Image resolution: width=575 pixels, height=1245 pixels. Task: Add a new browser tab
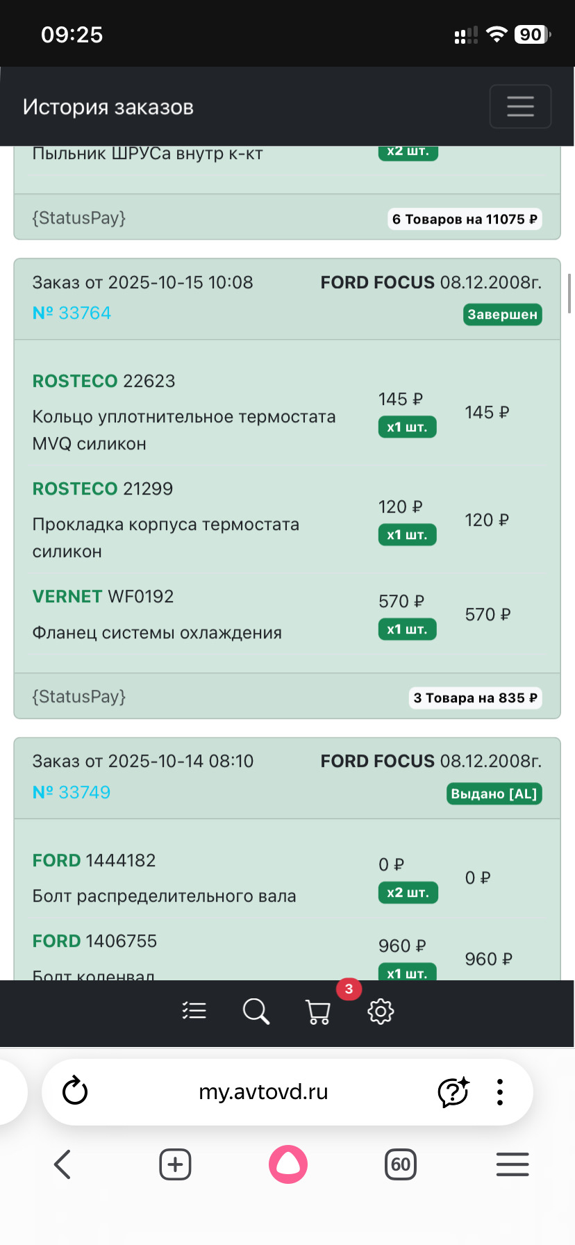[x=175, y=1164]
